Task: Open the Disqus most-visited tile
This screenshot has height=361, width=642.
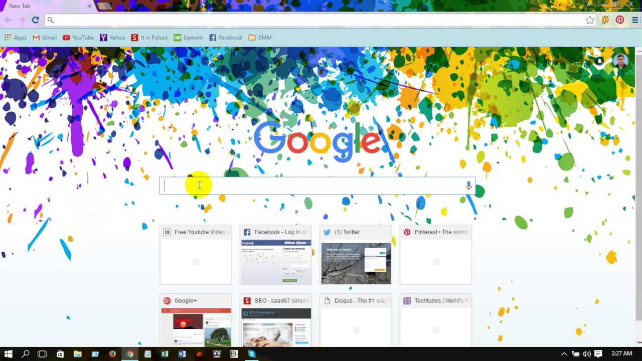Action: (x=356, y=320)
